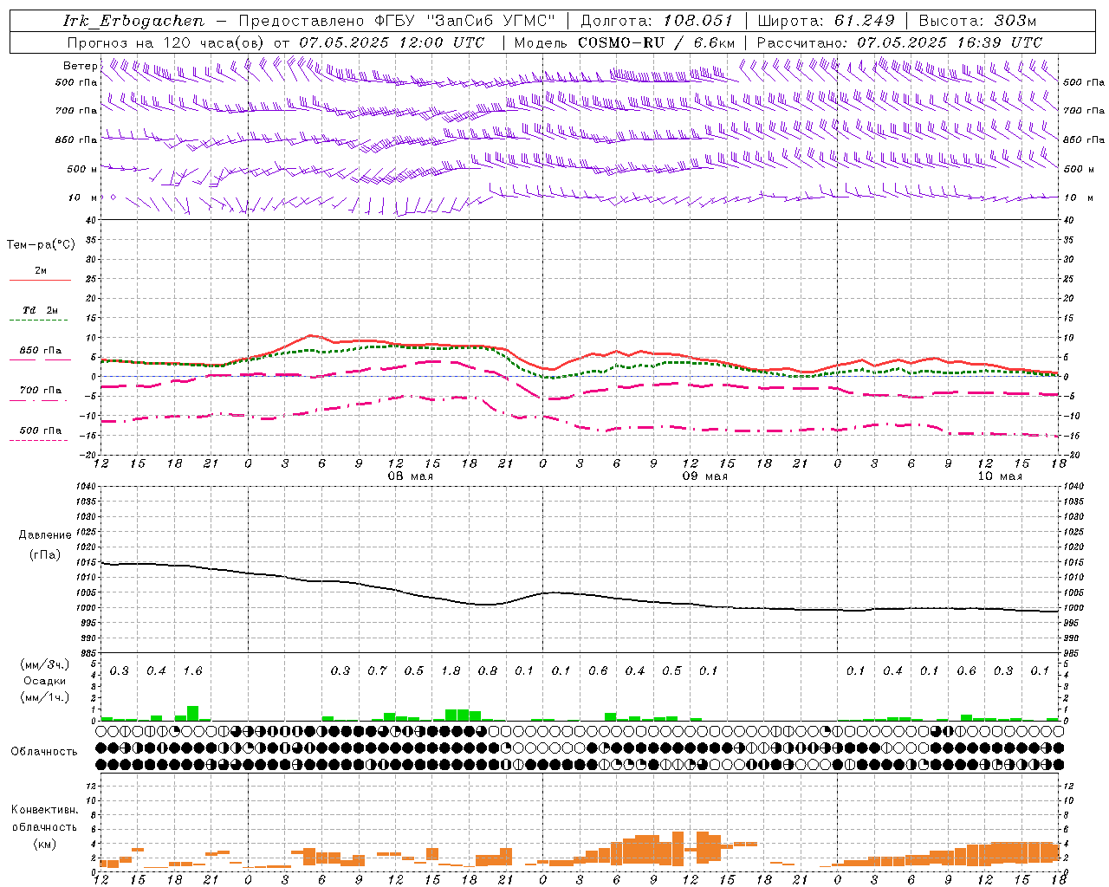The height and width of the screenshot is (887, 1109).
Task: Click the text Прогноз на 120 часа(ов)
Action: pos(168,42)
